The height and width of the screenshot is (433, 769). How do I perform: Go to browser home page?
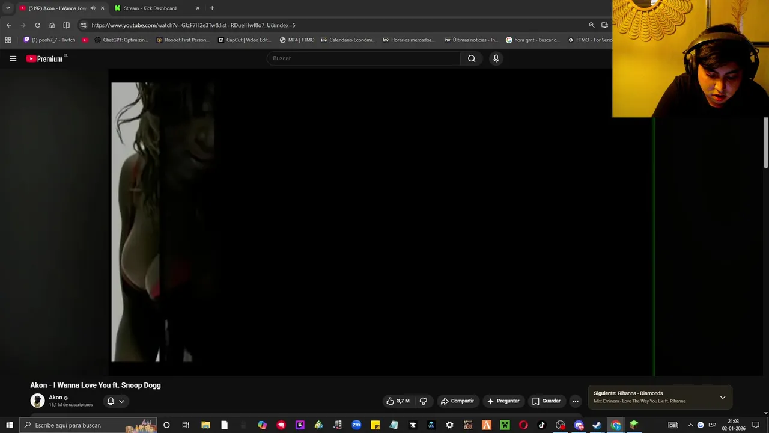point(52,25)
